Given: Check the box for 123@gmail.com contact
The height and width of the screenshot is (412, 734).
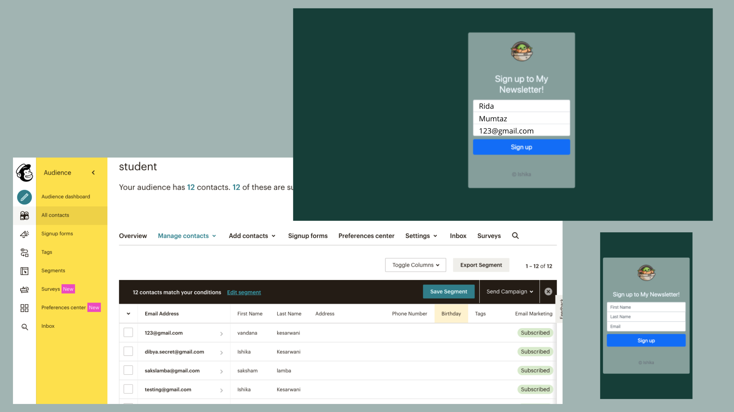Looking at the screenshot, I should [128, 333].
